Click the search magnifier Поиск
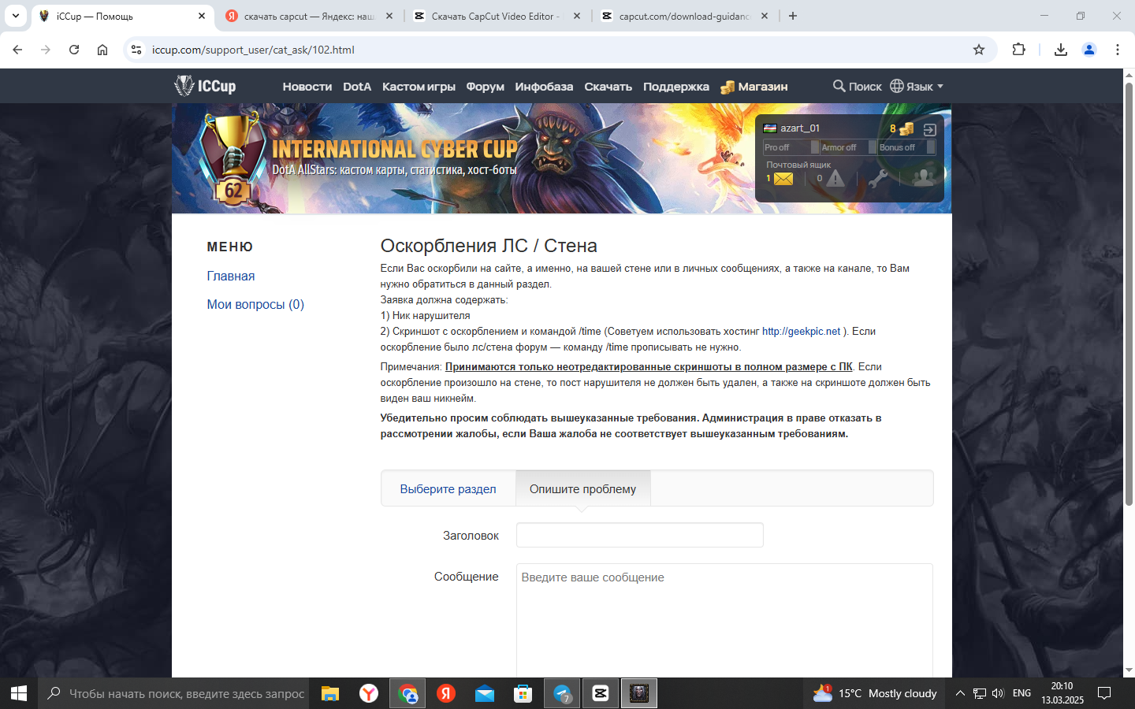Image resolution: width=1135 pixels, height=709 pixels. [x=857, y=87]
